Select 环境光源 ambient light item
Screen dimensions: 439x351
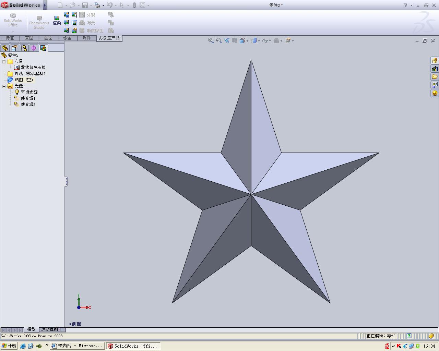pyautogui.click(x=26, y=92)
